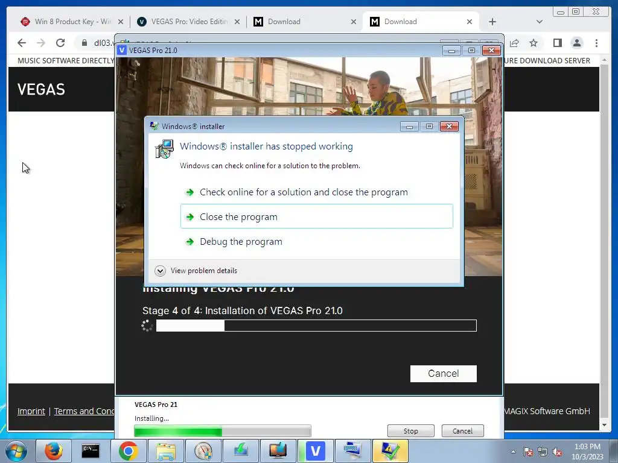Click green download arrow taskbar icon
The width and height of the screenshot is (618, 463).
tap(240, 451)
